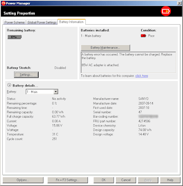Click the '15.86 V' voltage value
The image size is (183, 186).
pyautogui.click(x=57, y=126)
